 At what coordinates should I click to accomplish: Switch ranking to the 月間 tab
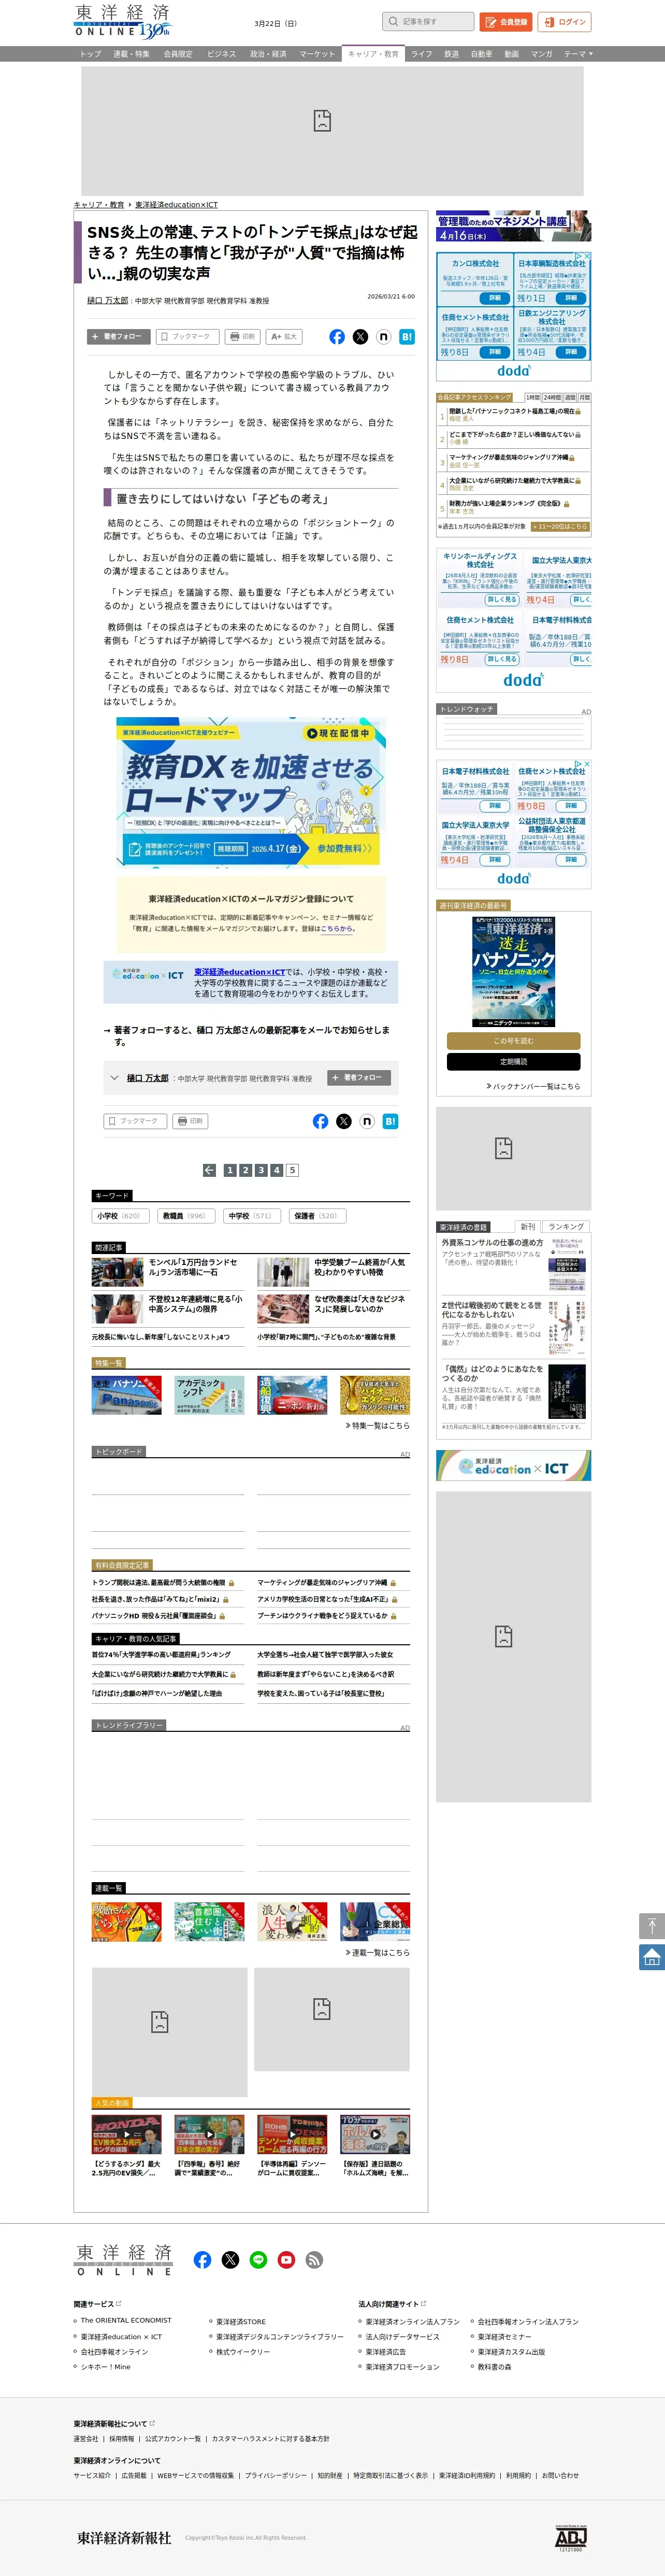coord(584,398)
